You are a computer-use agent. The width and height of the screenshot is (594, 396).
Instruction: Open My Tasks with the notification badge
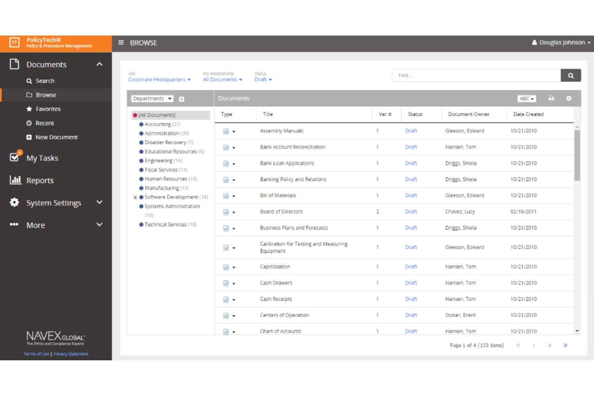[x=15, y=158]
